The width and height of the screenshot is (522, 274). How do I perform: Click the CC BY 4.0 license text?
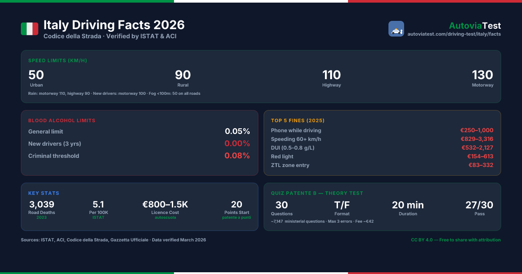(456, 240)
